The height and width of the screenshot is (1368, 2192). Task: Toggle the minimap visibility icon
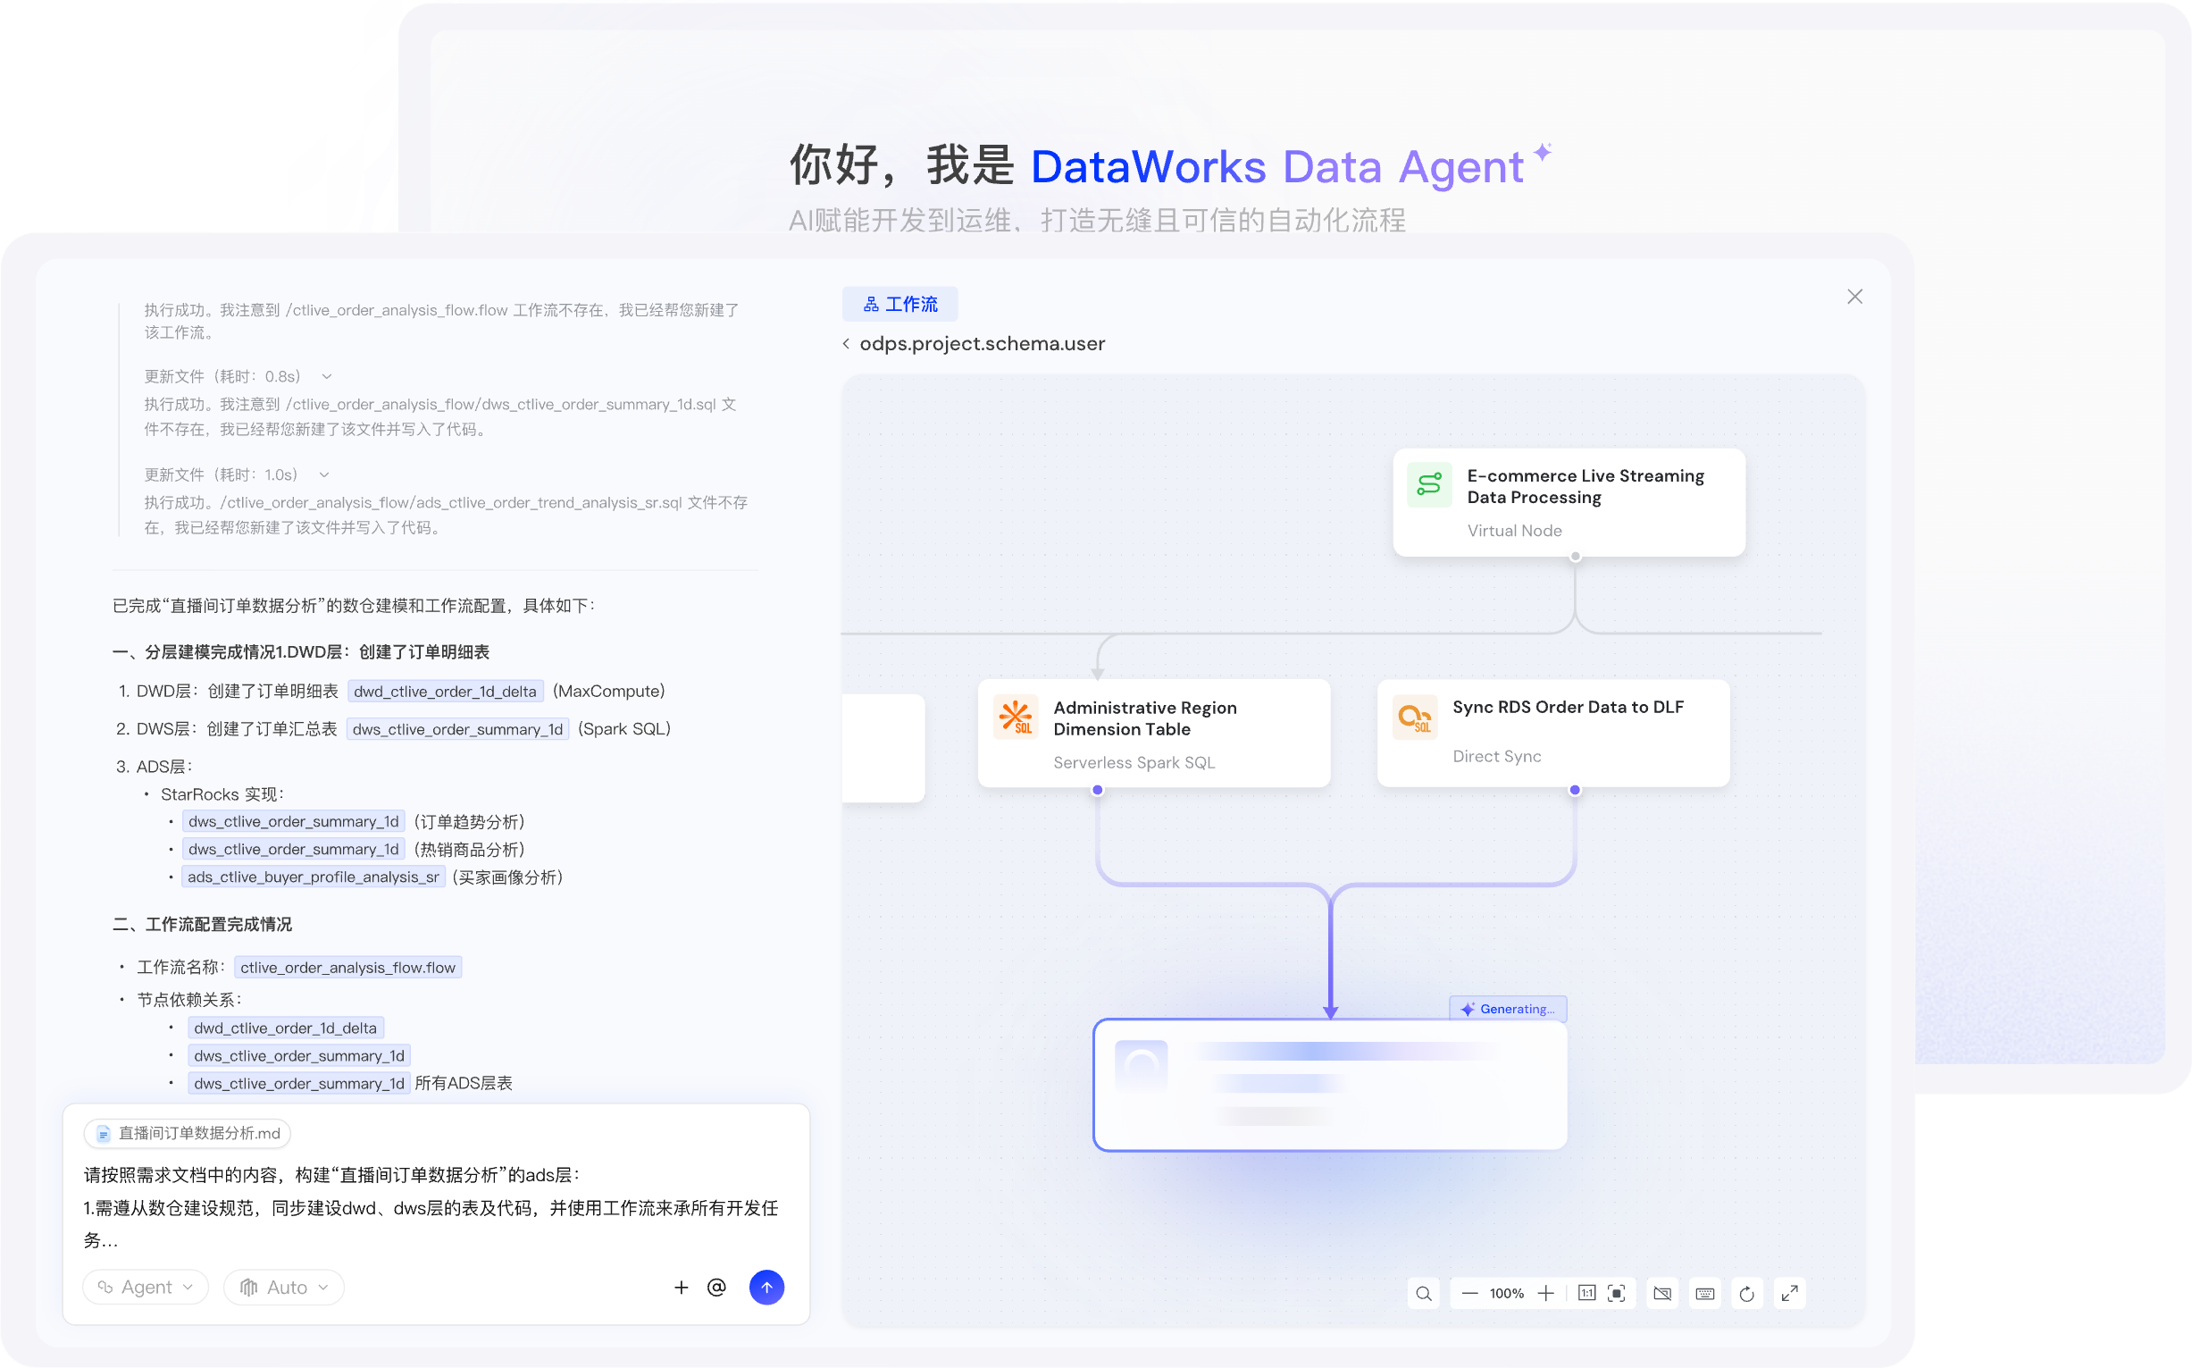point(1662,1293)
